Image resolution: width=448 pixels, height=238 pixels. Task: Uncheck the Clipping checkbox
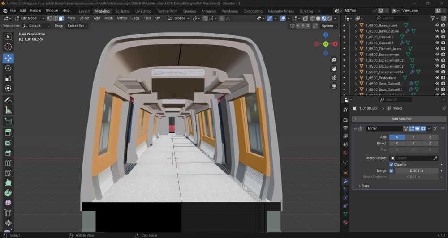[x=392, y=164]
